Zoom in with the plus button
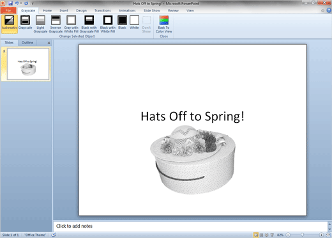The image size is (332, 238). tap(321, 235)
